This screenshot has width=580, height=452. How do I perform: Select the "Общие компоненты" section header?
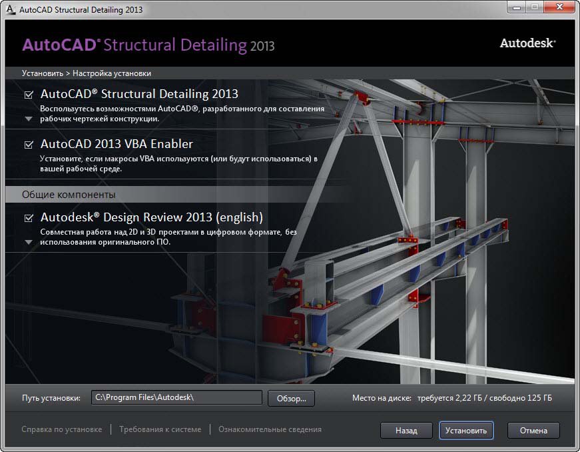pos(69,195)
